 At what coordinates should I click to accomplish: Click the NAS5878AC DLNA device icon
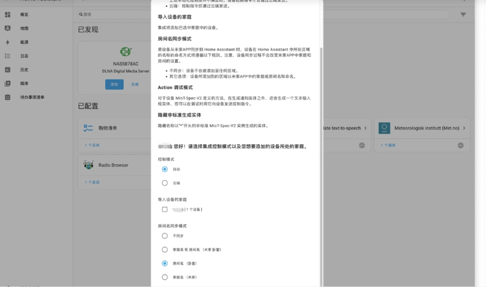tap(126, 52)
